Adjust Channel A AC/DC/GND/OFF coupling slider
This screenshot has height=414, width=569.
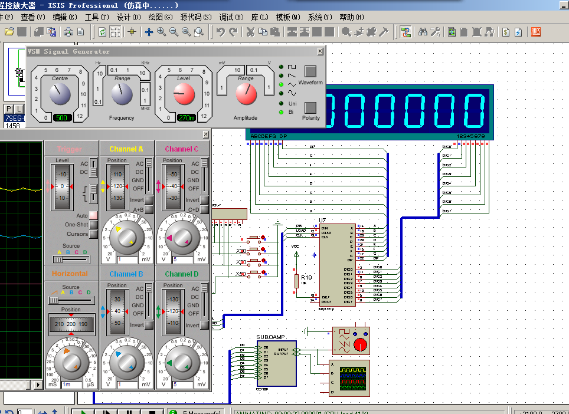pos(149,176)
